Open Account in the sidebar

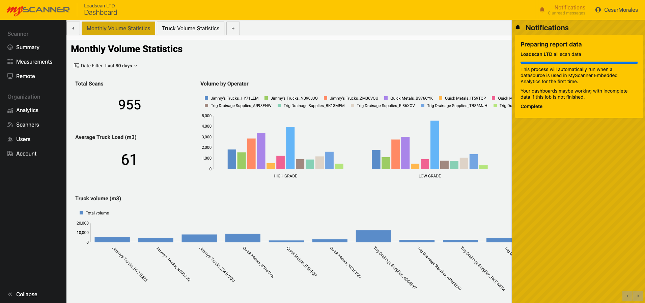point(26,154)
